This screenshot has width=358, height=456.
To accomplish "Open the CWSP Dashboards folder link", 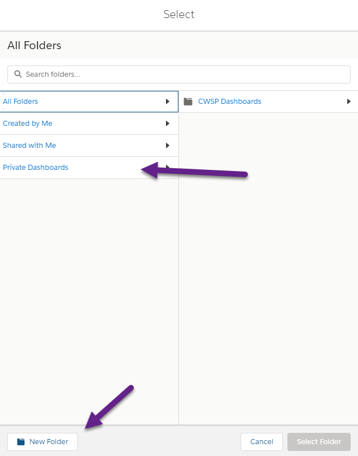I will [230, 102].
